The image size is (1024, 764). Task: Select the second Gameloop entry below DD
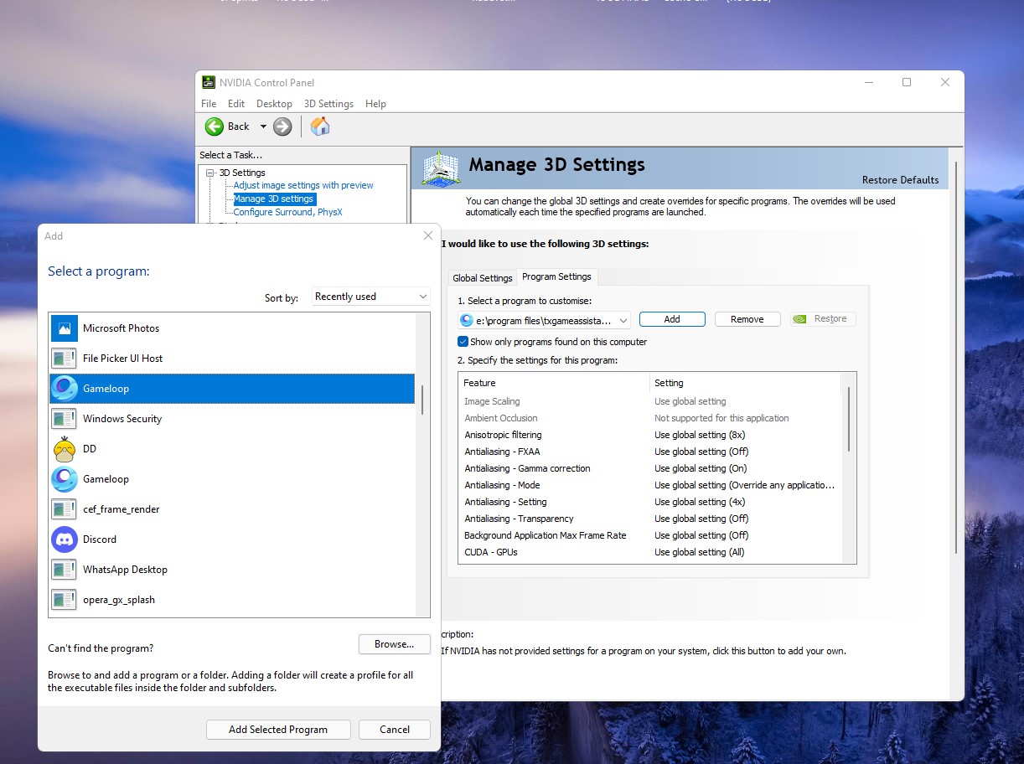(x=232, y=479)
